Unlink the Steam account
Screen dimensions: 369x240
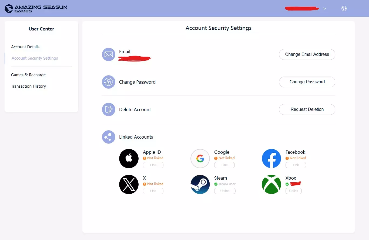coord(225,191)
